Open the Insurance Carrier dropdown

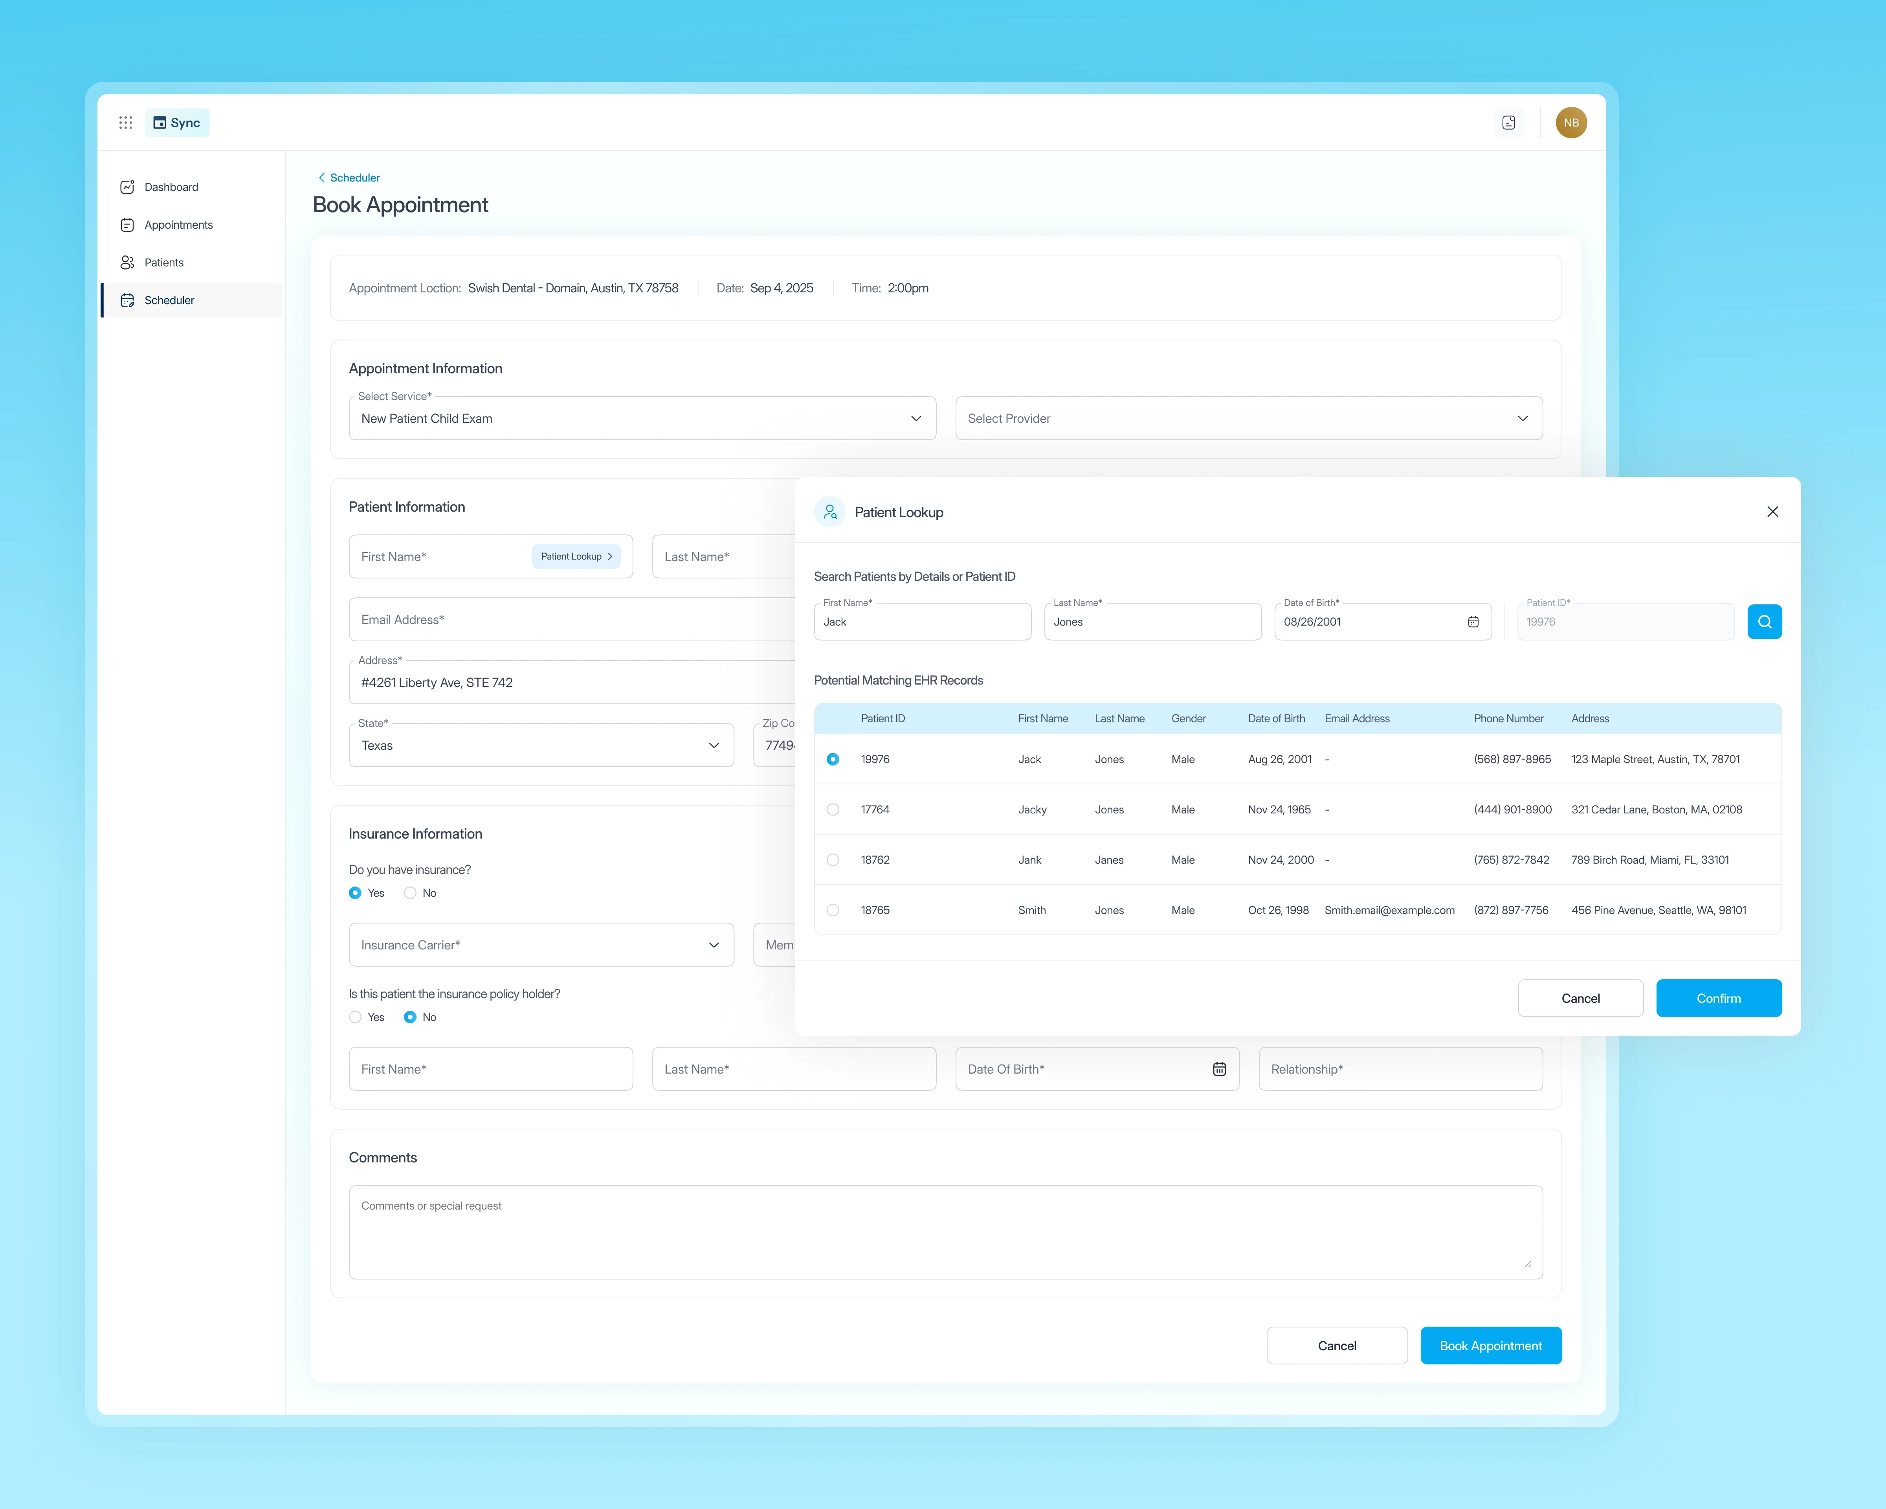pos(541,945)
